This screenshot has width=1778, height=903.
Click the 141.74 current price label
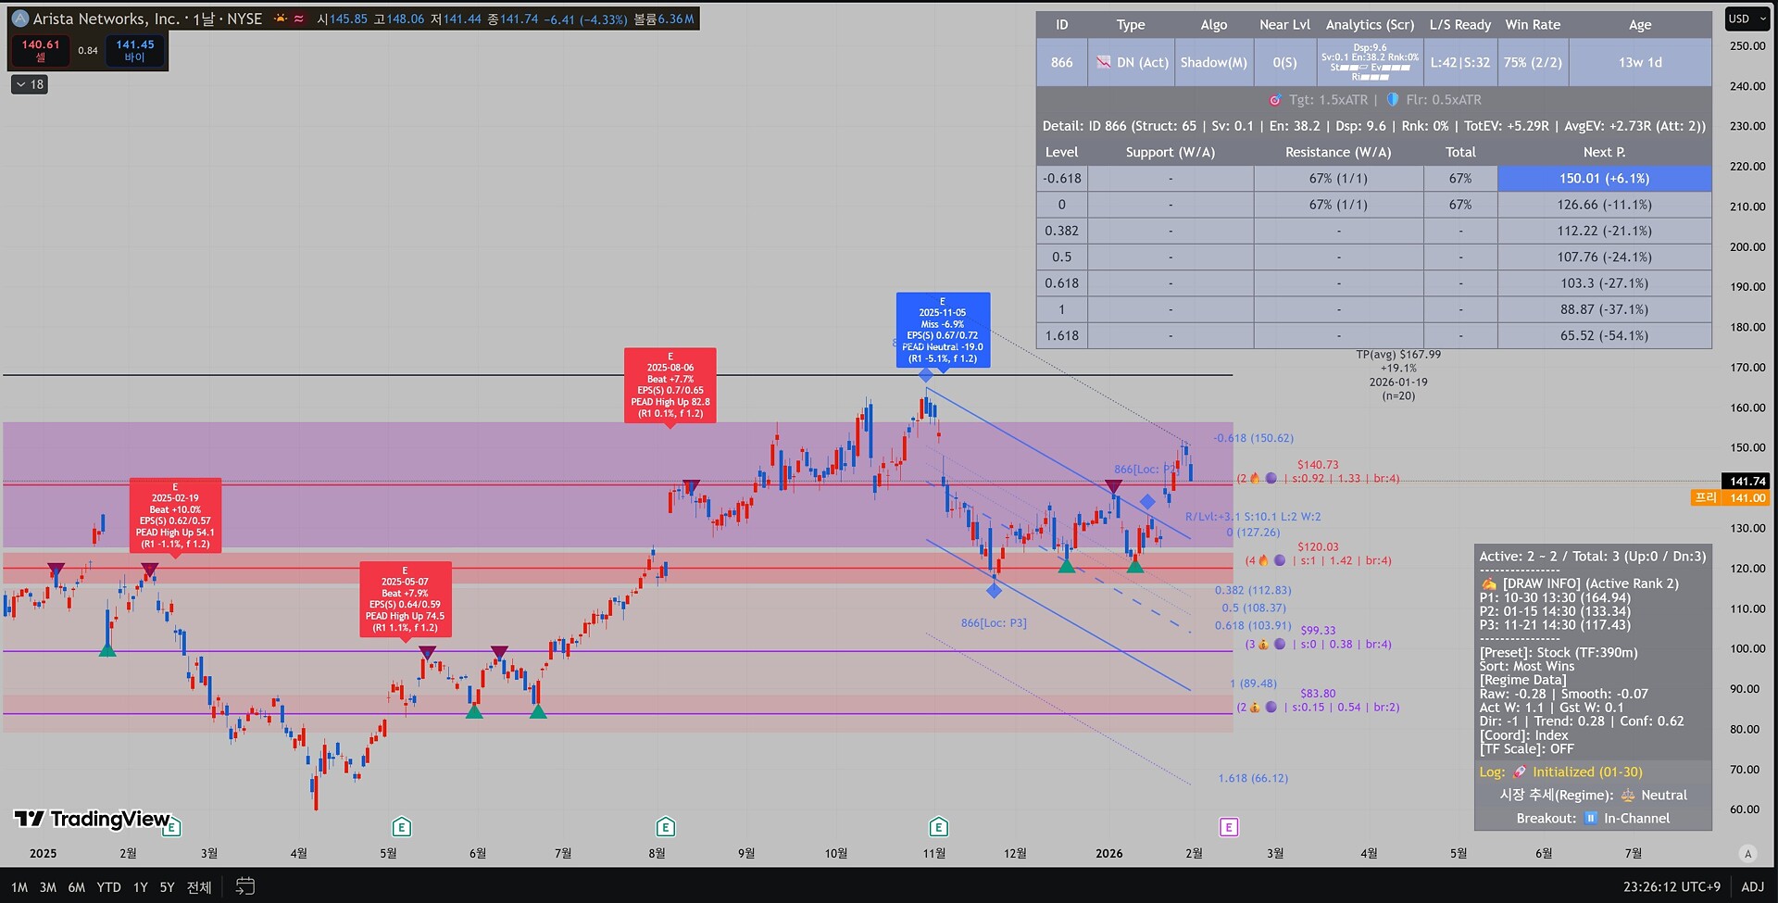click(x=1747, y=481)
